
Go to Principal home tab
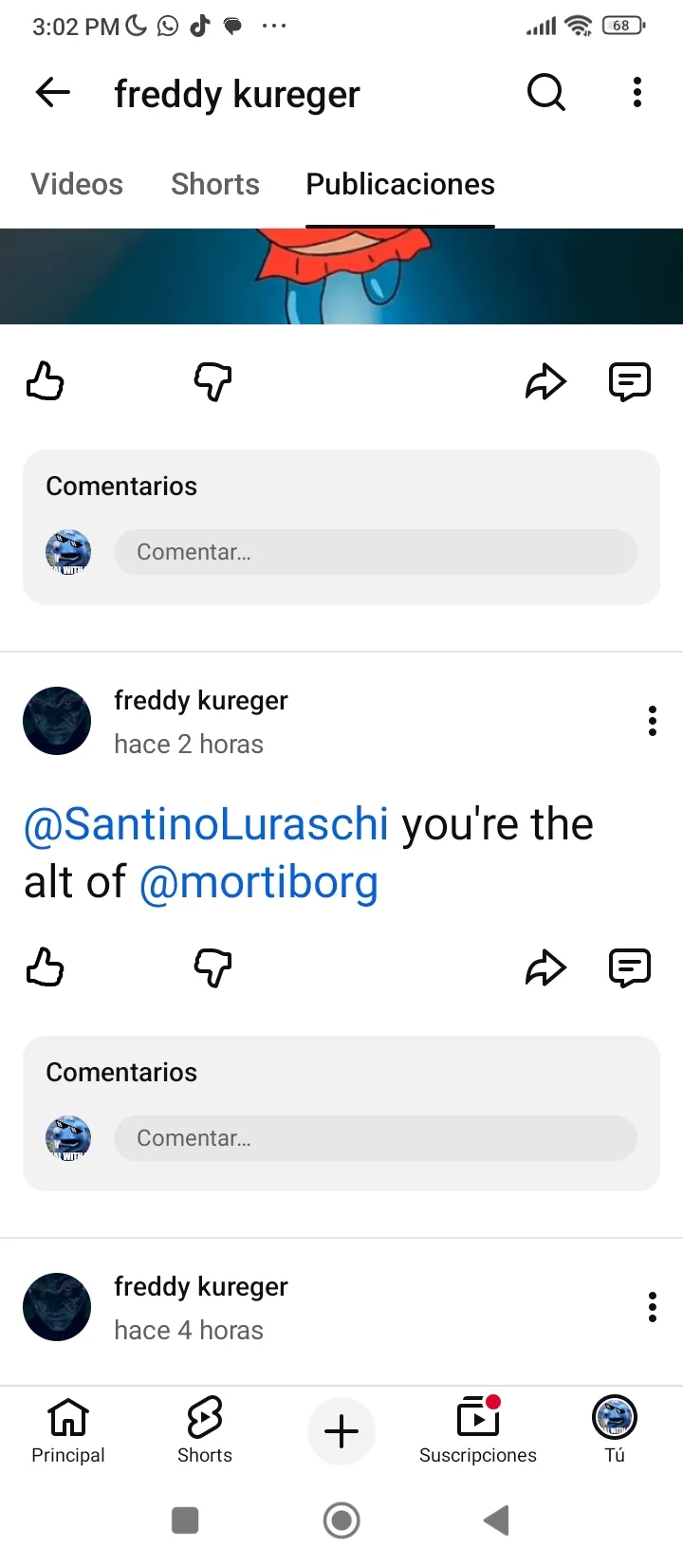pos(68,1430)
